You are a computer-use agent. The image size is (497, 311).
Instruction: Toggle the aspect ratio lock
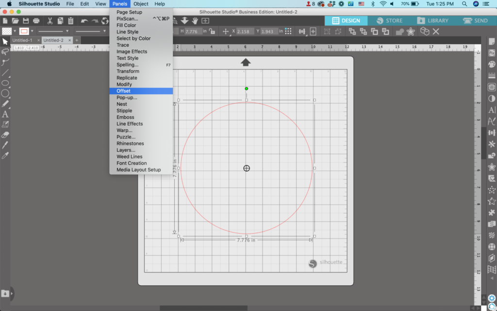pos(212,32)
